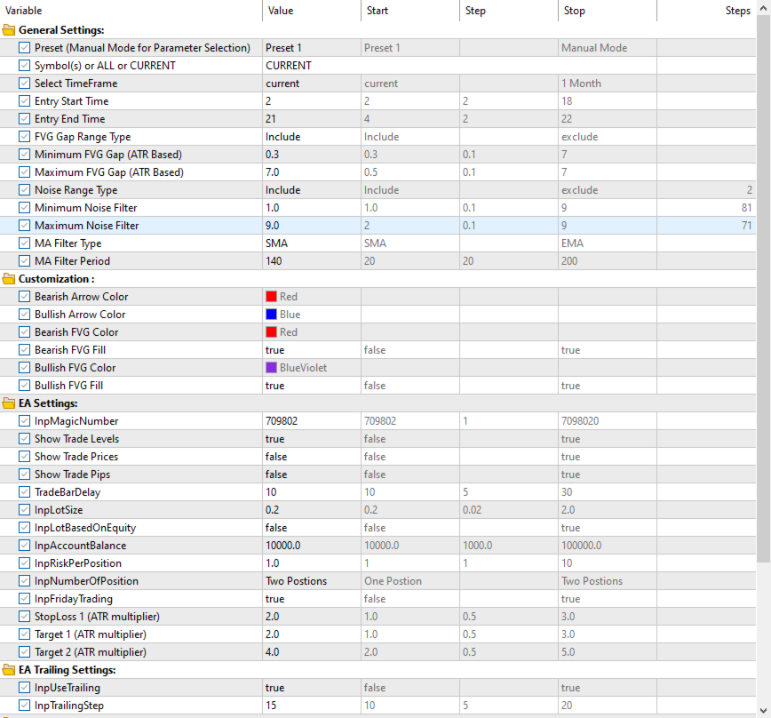
Task: Toggle the InpLotSize checkbox
Action: pos(24,509)
